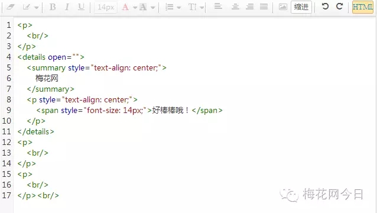Apply text background highlight color
Viewport: 377px width, 213px height.
click(x=143, y=7)
